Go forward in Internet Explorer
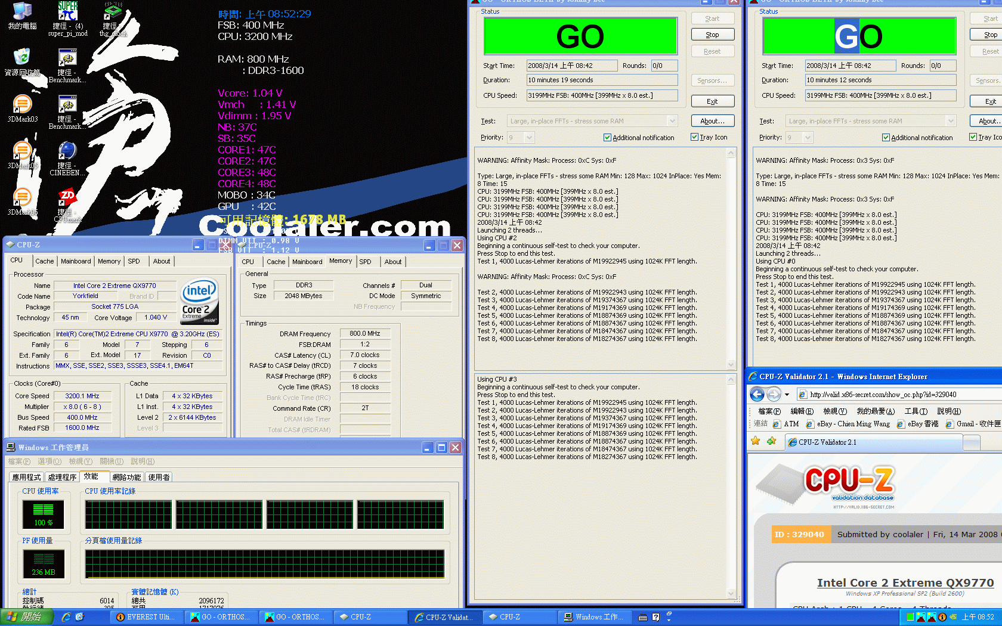The width and height of the screenshot is (1002, 626). coord(774,394)
